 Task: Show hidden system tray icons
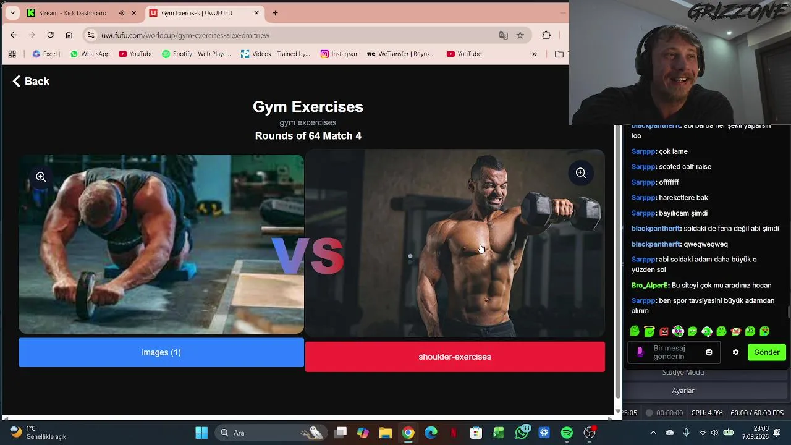click(x=653, y=433)
